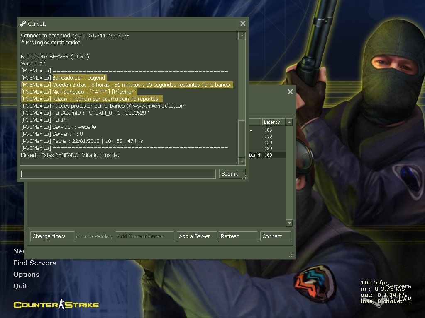The image size is (425, 318).
Task: Click the Add Current Server button
Action: click(145, 236)
